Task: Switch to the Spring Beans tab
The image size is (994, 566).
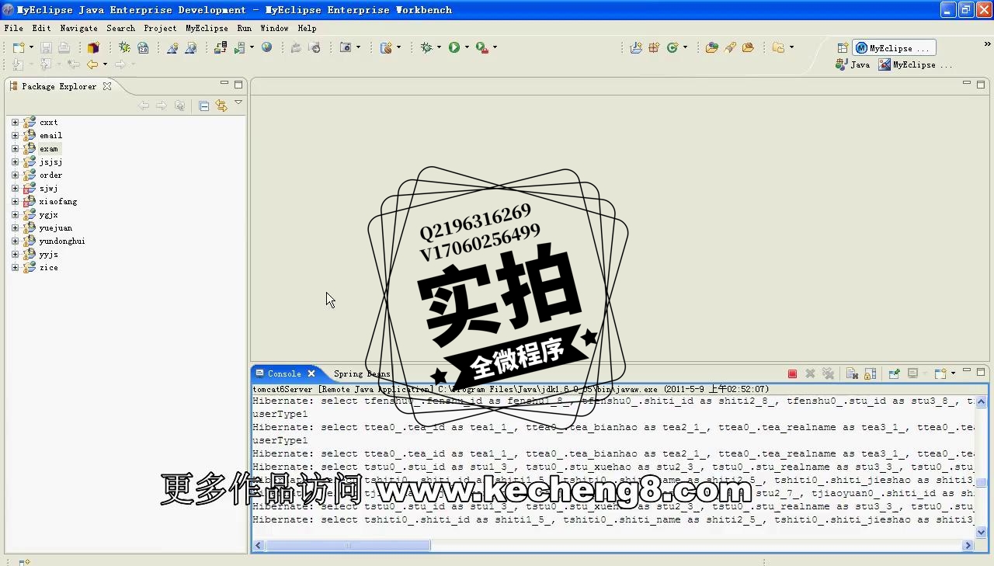Action: click(362, 373)
